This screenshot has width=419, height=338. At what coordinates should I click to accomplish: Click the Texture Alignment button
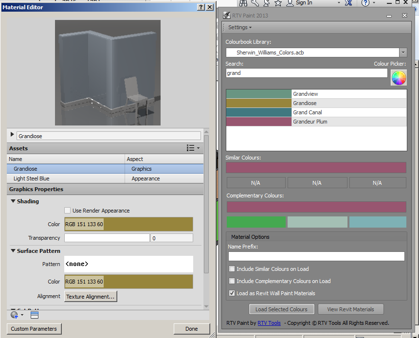91,297
